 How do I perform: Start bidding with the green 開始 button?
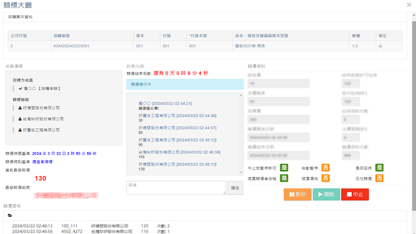[x=326, y=194]
